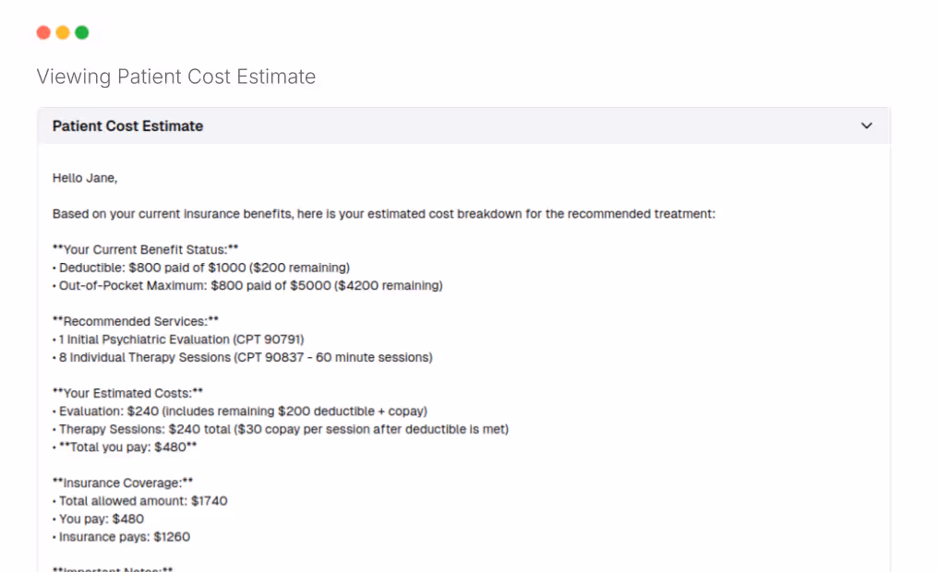938x572 pixels.
Task: Click the Viewing Patient Cost Estimate title
Action: coord(176,77)
